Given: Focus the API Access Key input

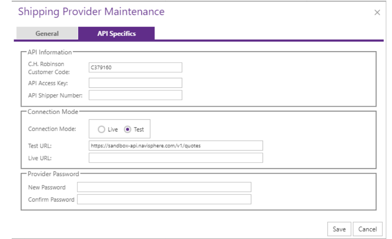Looking at the screenshot, I should 135,83.
